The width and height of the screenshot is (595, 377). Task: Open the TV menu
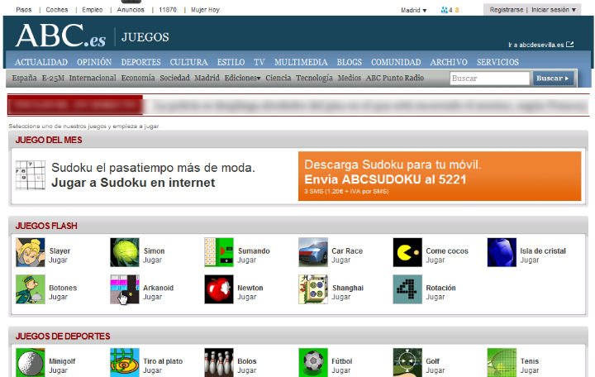coord(259,62)
